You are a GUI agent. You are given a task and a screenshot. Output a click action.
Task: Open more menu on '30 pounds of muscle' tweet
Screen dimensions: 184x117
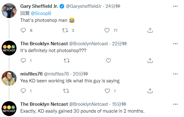tap(175, 104)
